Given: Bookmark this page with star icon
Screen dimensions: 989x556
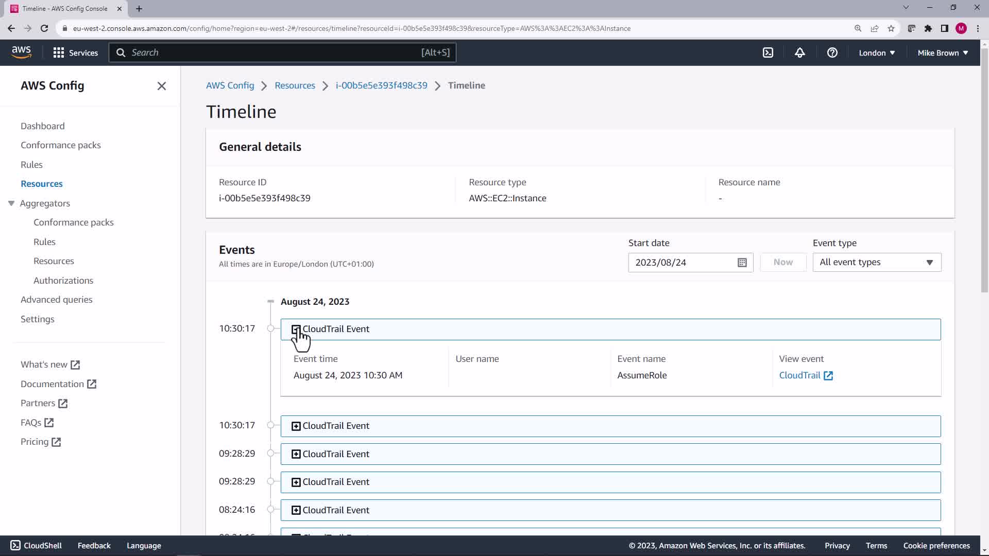Looking at the screenshot, I should click(891, 28).
